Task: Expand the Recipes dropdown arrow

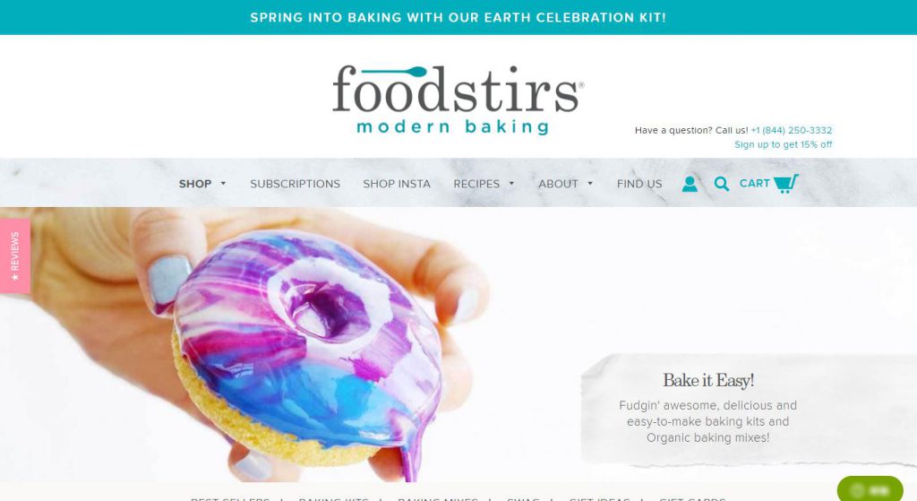Action: 511,184
